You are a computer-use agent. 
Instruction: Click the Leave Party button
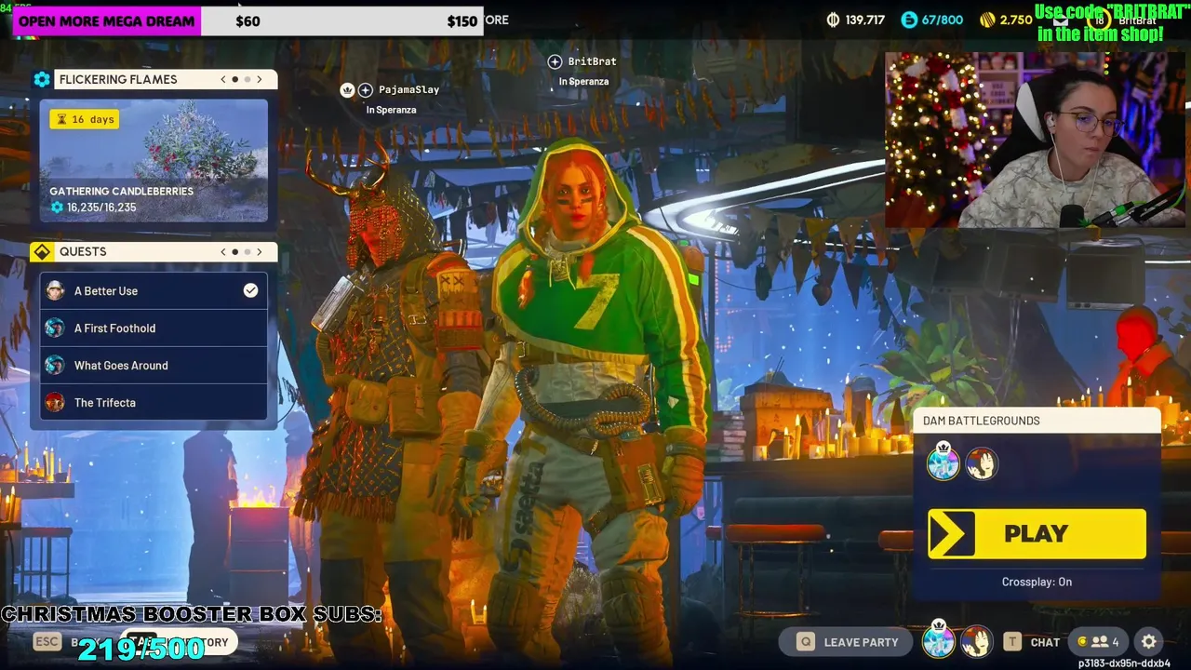click(x=848, y=641)
